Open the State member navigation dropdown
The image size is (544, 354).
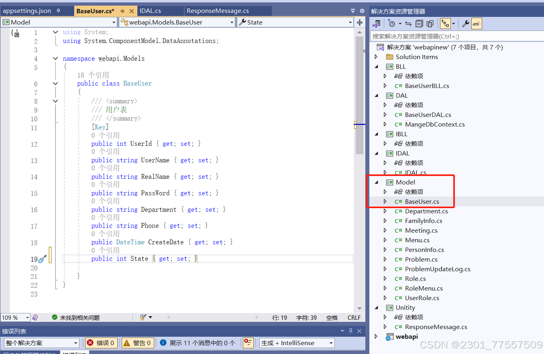tap(350, 22)
